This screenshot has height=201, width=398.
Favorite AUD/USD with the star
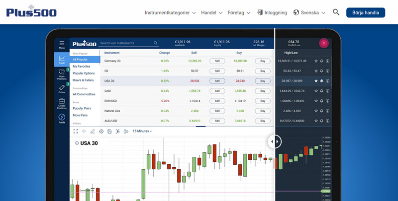(x=316, y=121)
